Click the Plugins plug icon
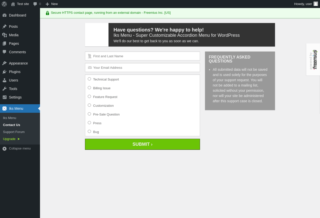This screenshot has height=218, width=320. [4, 72]
